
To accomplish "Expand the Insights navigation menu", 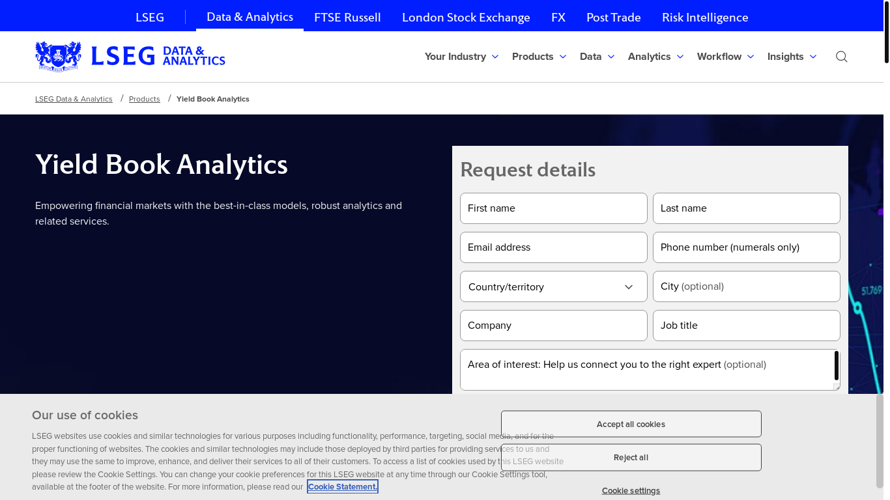I will click(792, 57).
